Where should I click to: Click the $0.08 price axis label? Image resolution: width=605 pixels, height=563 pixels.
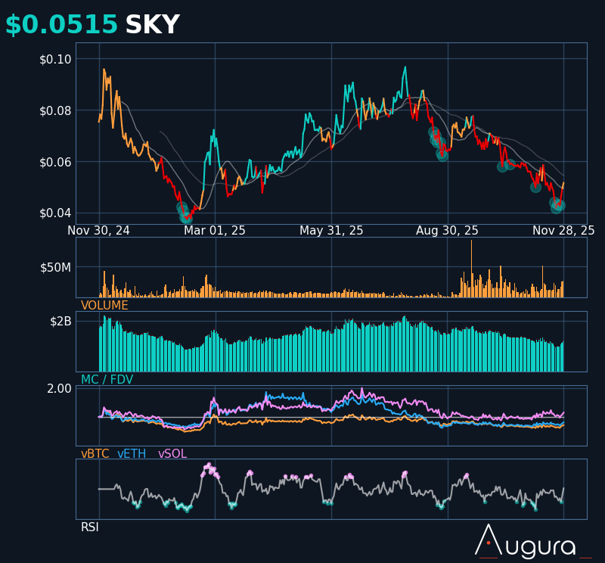pyautogui.click(x=55, y=110)
